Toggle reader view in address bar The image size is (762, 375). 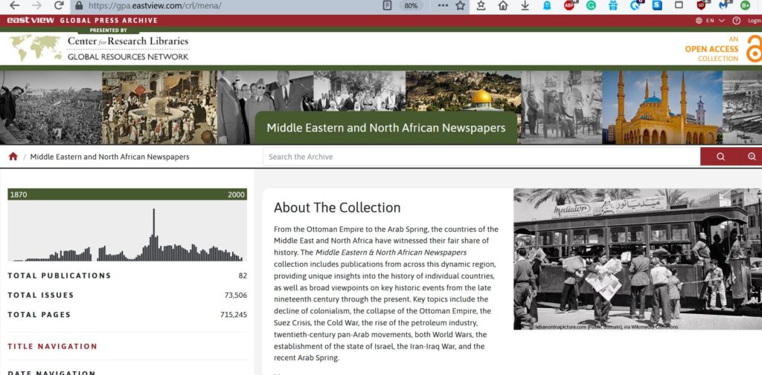387,6
